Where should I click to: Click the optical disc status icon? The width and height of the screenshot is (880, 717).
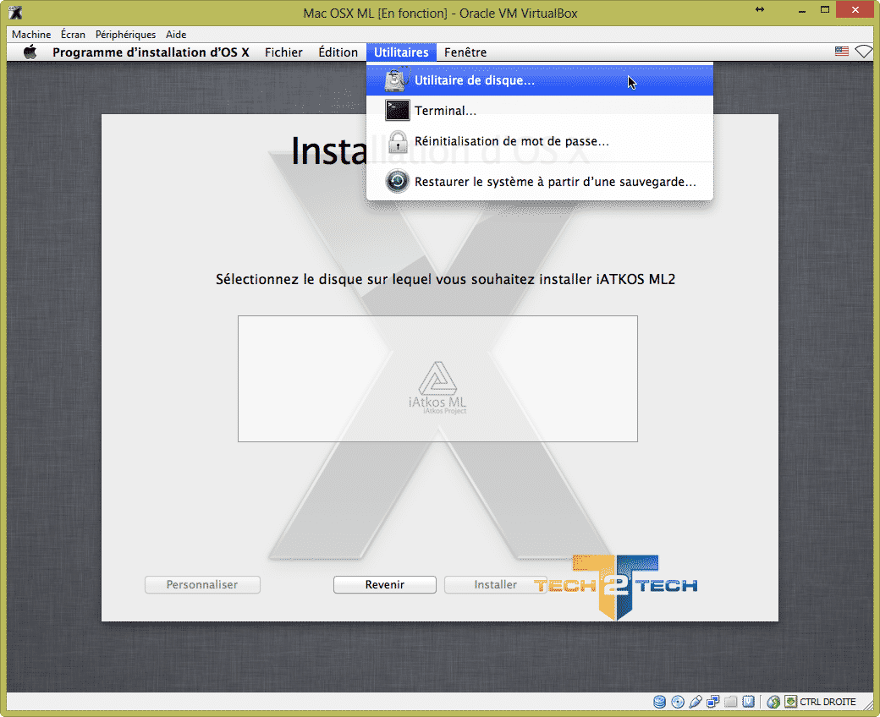pos(677,702)
